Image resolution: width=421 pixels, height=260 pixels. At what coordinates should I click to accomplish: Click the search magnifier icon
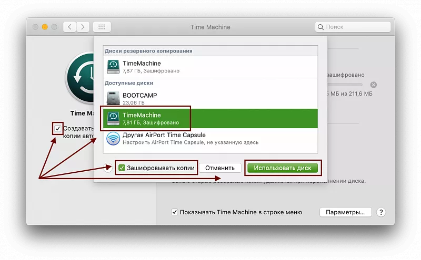pyautogui.click(x=320, y=27)
